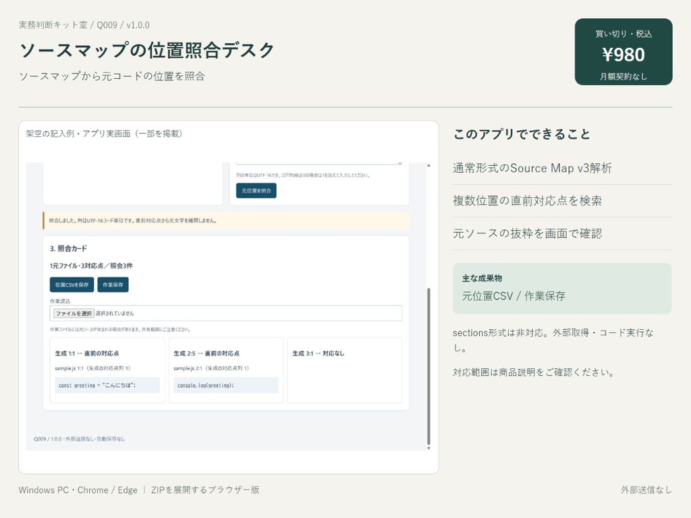Click the note 対応範囲は商品説明をご確認ください
Screen dimensions: 691x518
point(534,372)
